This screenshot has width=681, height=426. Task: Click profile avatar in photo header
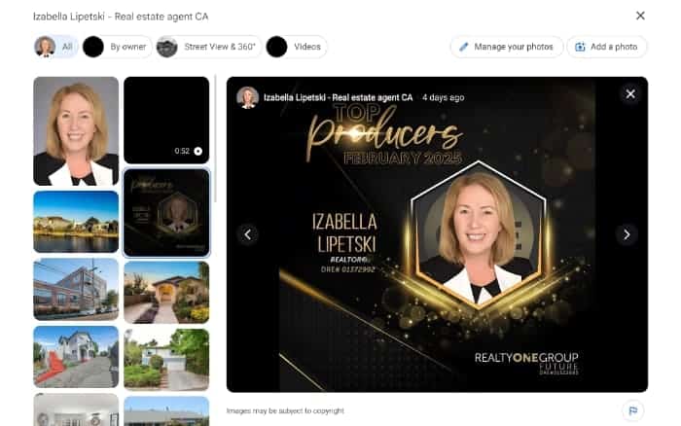(247, 97)
